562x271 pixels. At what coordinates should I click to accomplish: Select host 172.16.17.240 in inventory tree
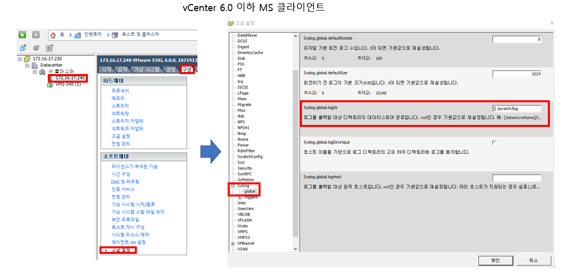[70, 78]
